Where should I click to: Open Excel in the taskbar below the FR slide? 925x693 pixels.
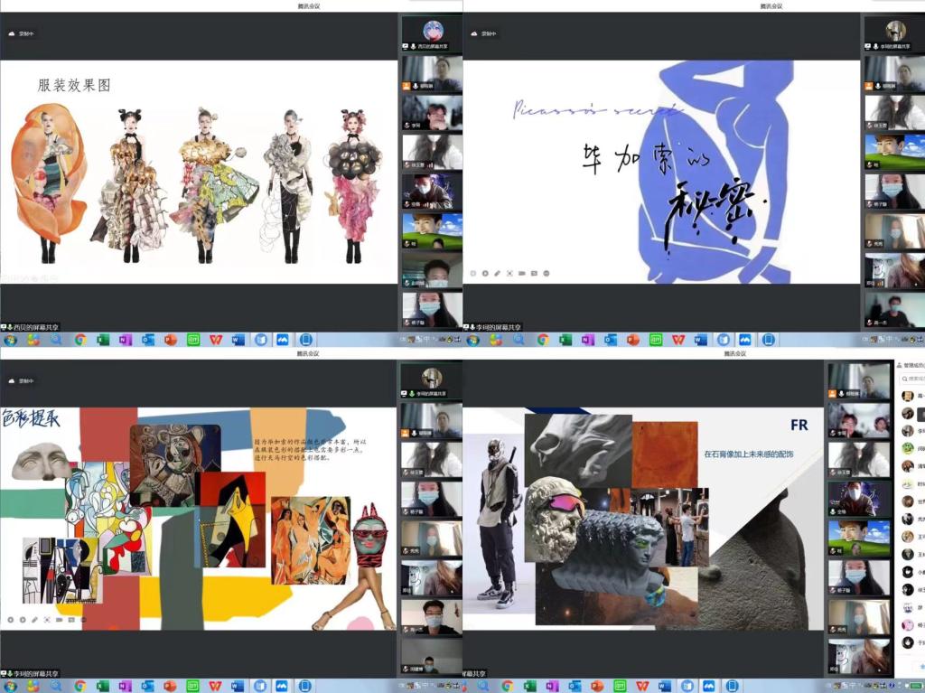pyautogui.click(x=529, y=686)
